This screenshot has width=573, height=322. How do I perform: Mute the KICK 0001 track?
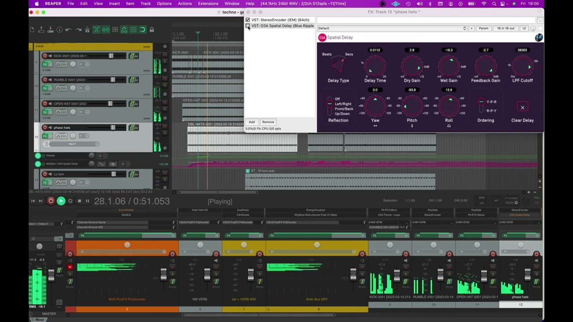[x=165, y=55]
